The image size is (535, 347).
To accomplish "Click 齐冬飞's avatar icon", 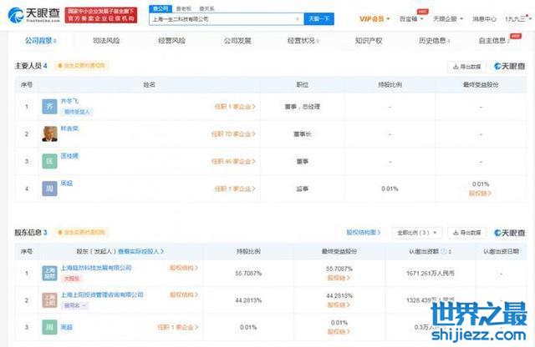I will click(48, 107).
